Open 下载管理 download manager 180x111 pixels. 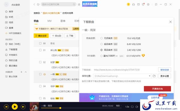point(11,49)
